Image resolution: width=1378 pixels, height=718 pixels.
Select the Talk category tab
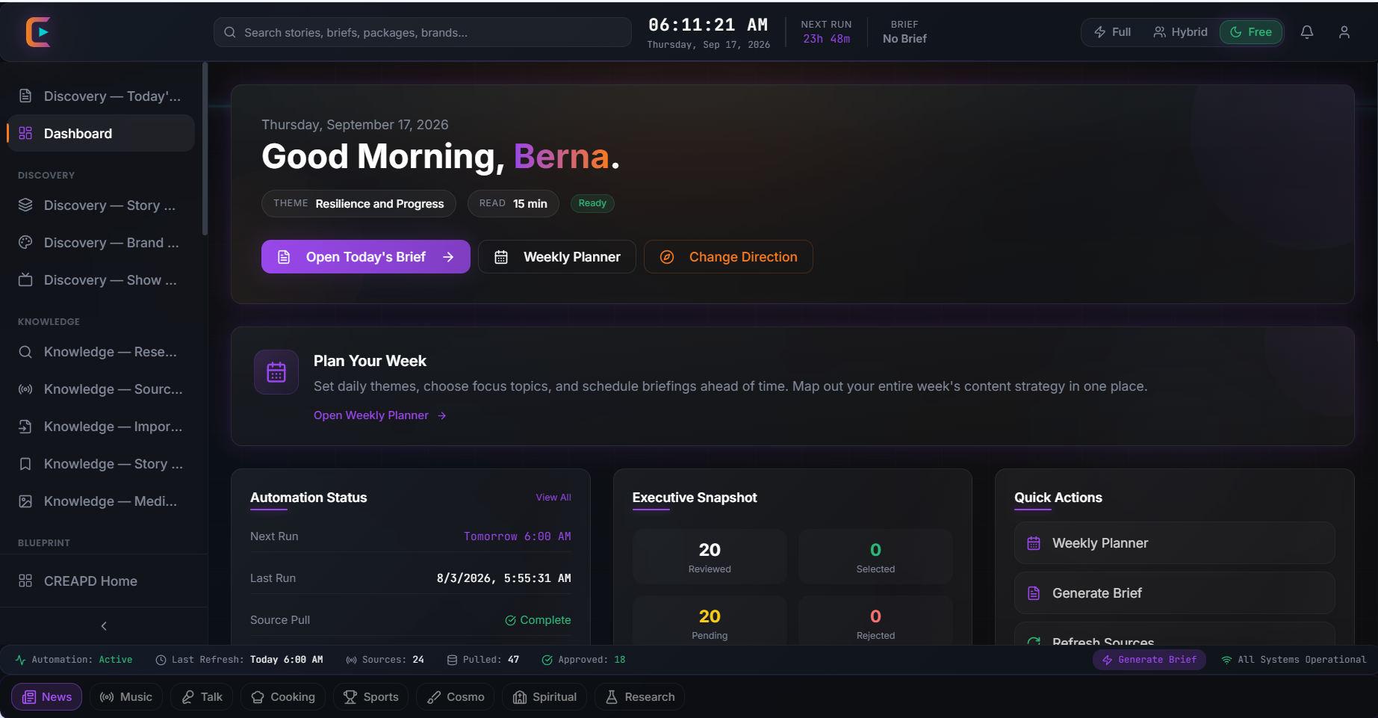point(202,696)
